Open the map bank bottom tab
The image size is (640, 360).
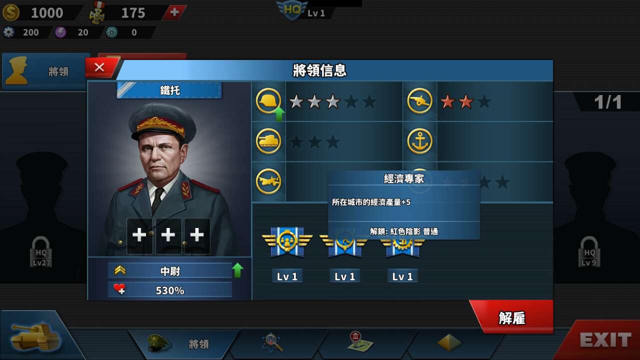point(361,342)
